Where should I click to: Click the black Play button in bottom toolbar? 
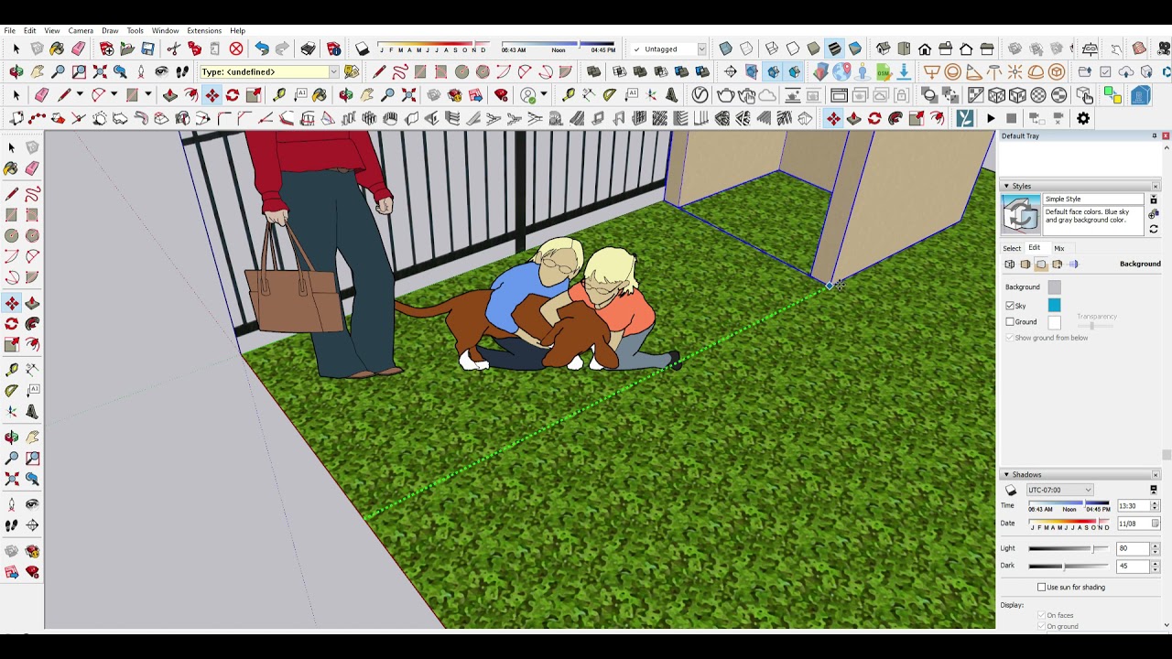pos(991,119)
